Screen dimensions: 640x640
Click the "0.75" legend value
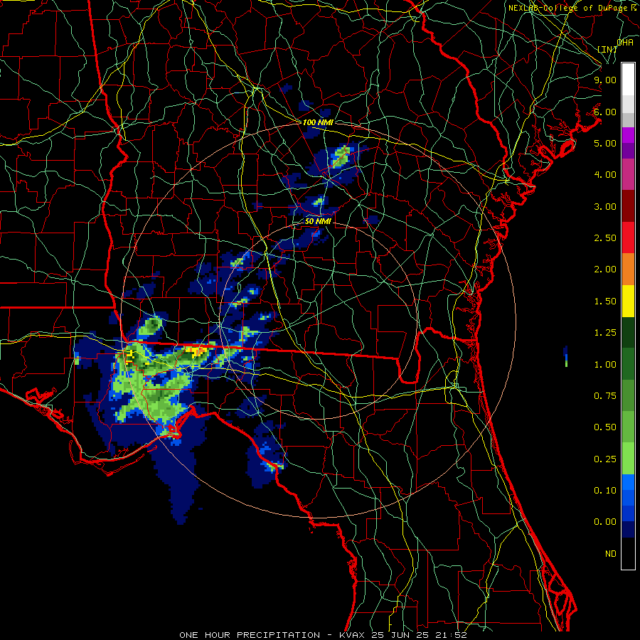click(605, 396)
